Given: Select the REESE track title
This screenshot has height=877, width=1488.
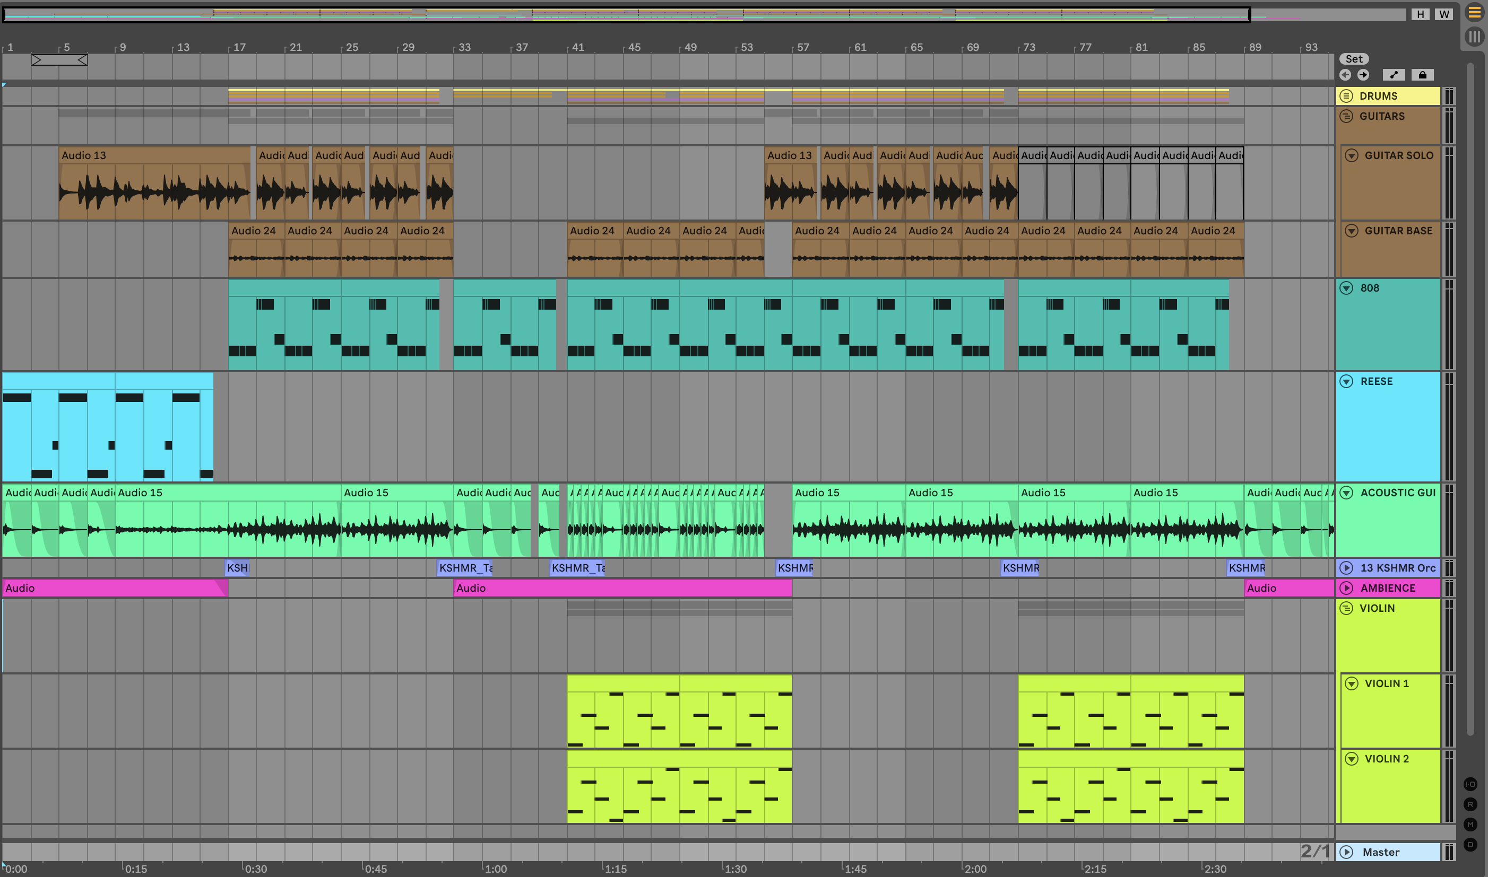Looking at the screenshot, I should (x=1376, y=381).
